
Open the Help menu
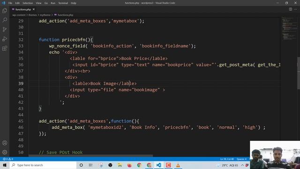pos(74,3)
